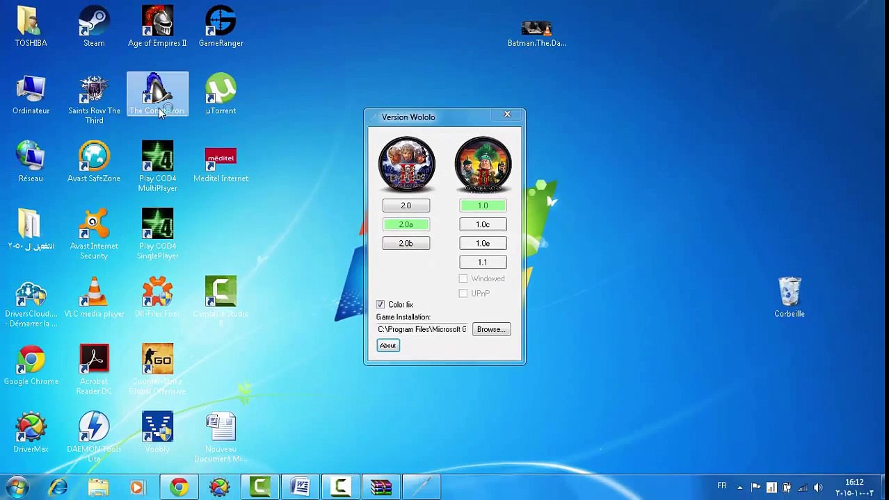Choose Age of Empires version 2.0a
Image resolution: width=889 pixels, height=500 pixels.
pyautogui.click(x=406, y=224)
